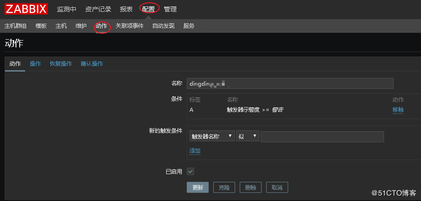This screenshot has height=201, width=421.
Task: Go to 主机群组 submenu
Action: coord(15,26)
